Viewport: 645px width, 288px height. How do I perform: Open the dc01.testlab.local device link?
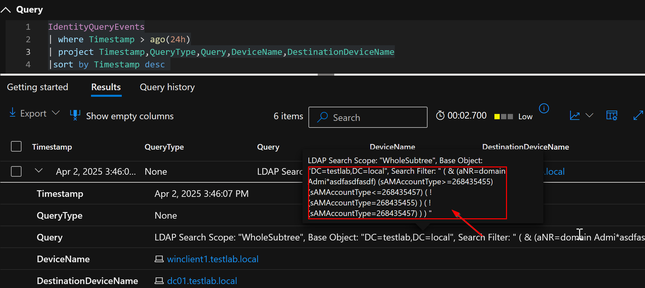202,281
